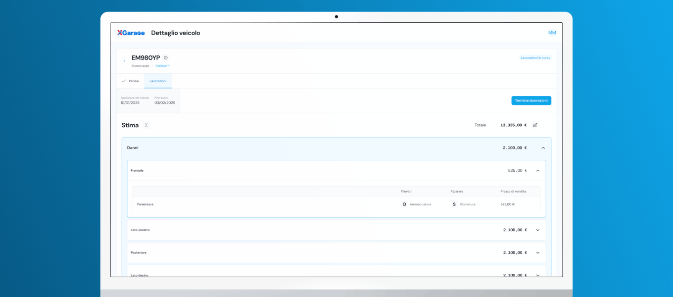Click the Frontale subtotal 525,00 €
The height and width of the screenshot is (297, 673).
(518, 171)
